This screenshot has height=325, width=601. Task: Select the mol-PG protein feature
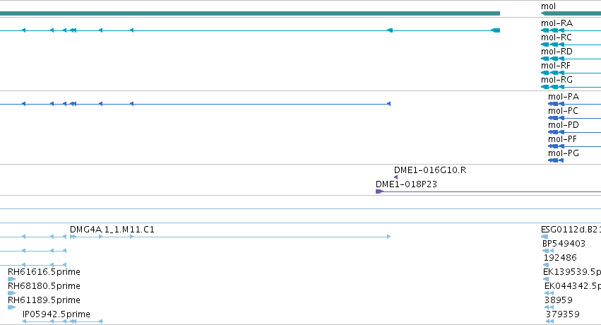click(563, 153)
